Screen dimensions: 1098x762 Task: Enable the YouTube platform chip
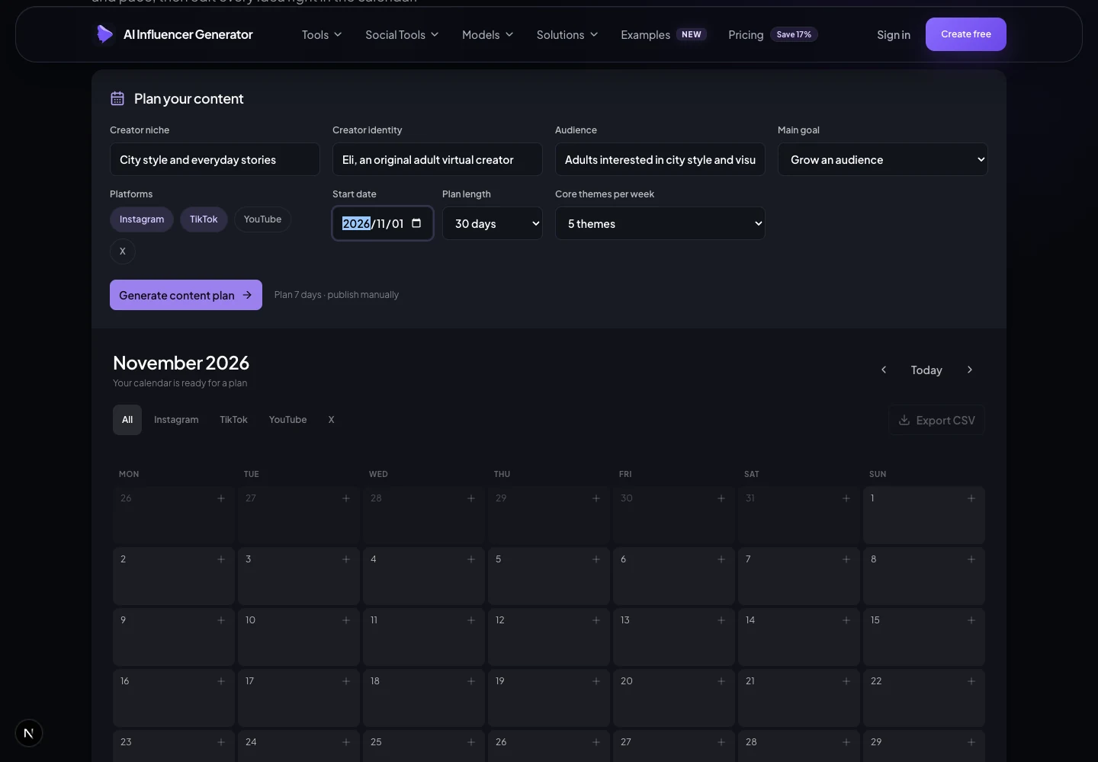pyautogui.click(x=262, y=219)
